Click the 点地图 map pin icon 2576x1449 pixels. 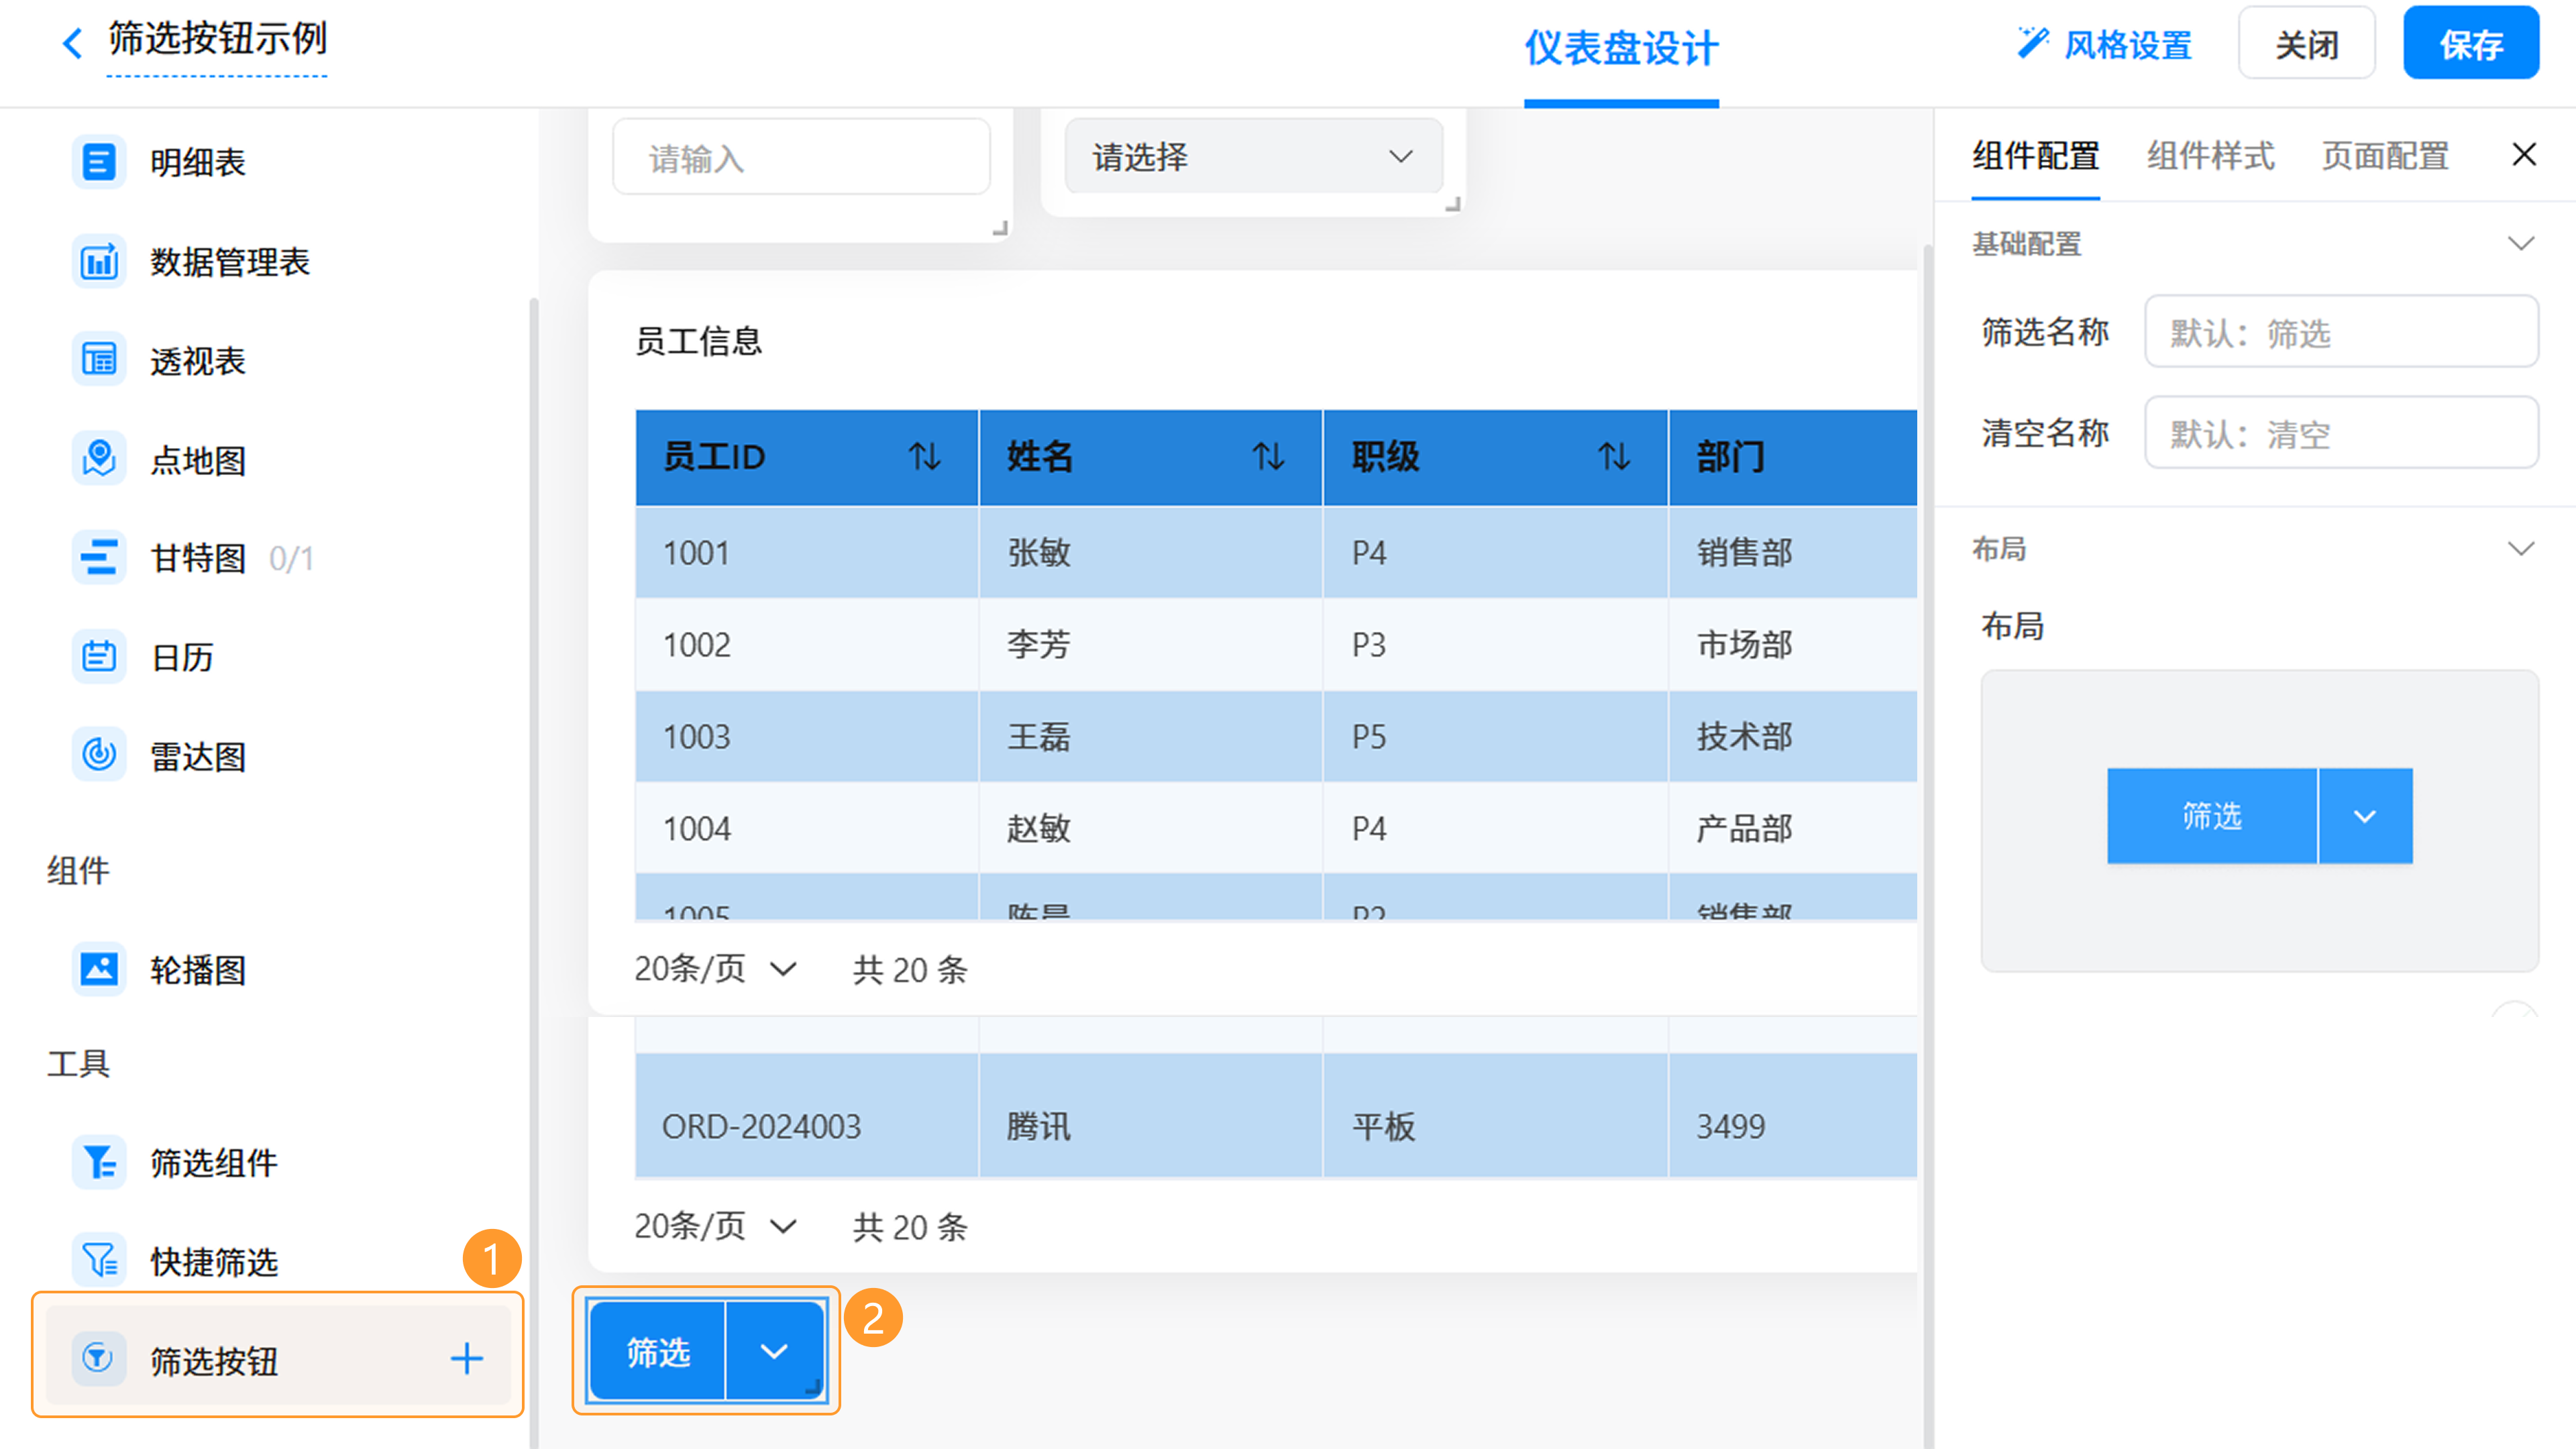[99, 459]
